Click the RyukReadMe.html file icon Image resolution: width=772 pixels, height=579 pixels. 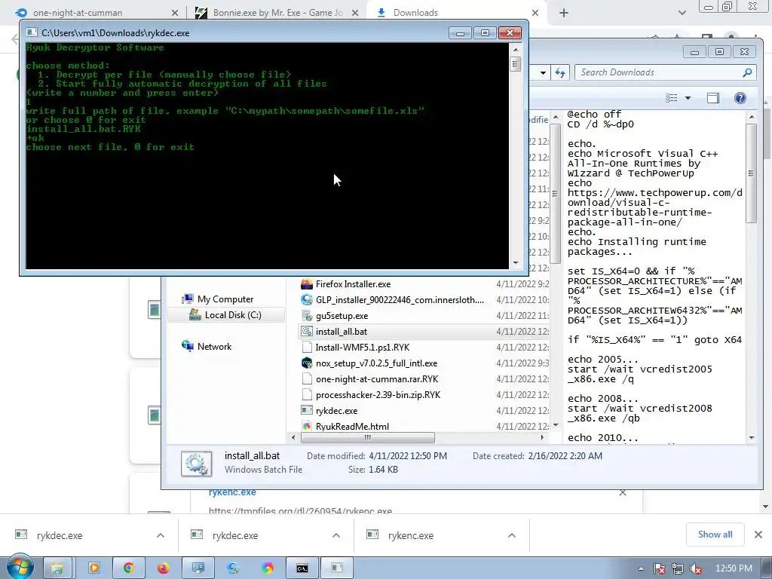307,426
